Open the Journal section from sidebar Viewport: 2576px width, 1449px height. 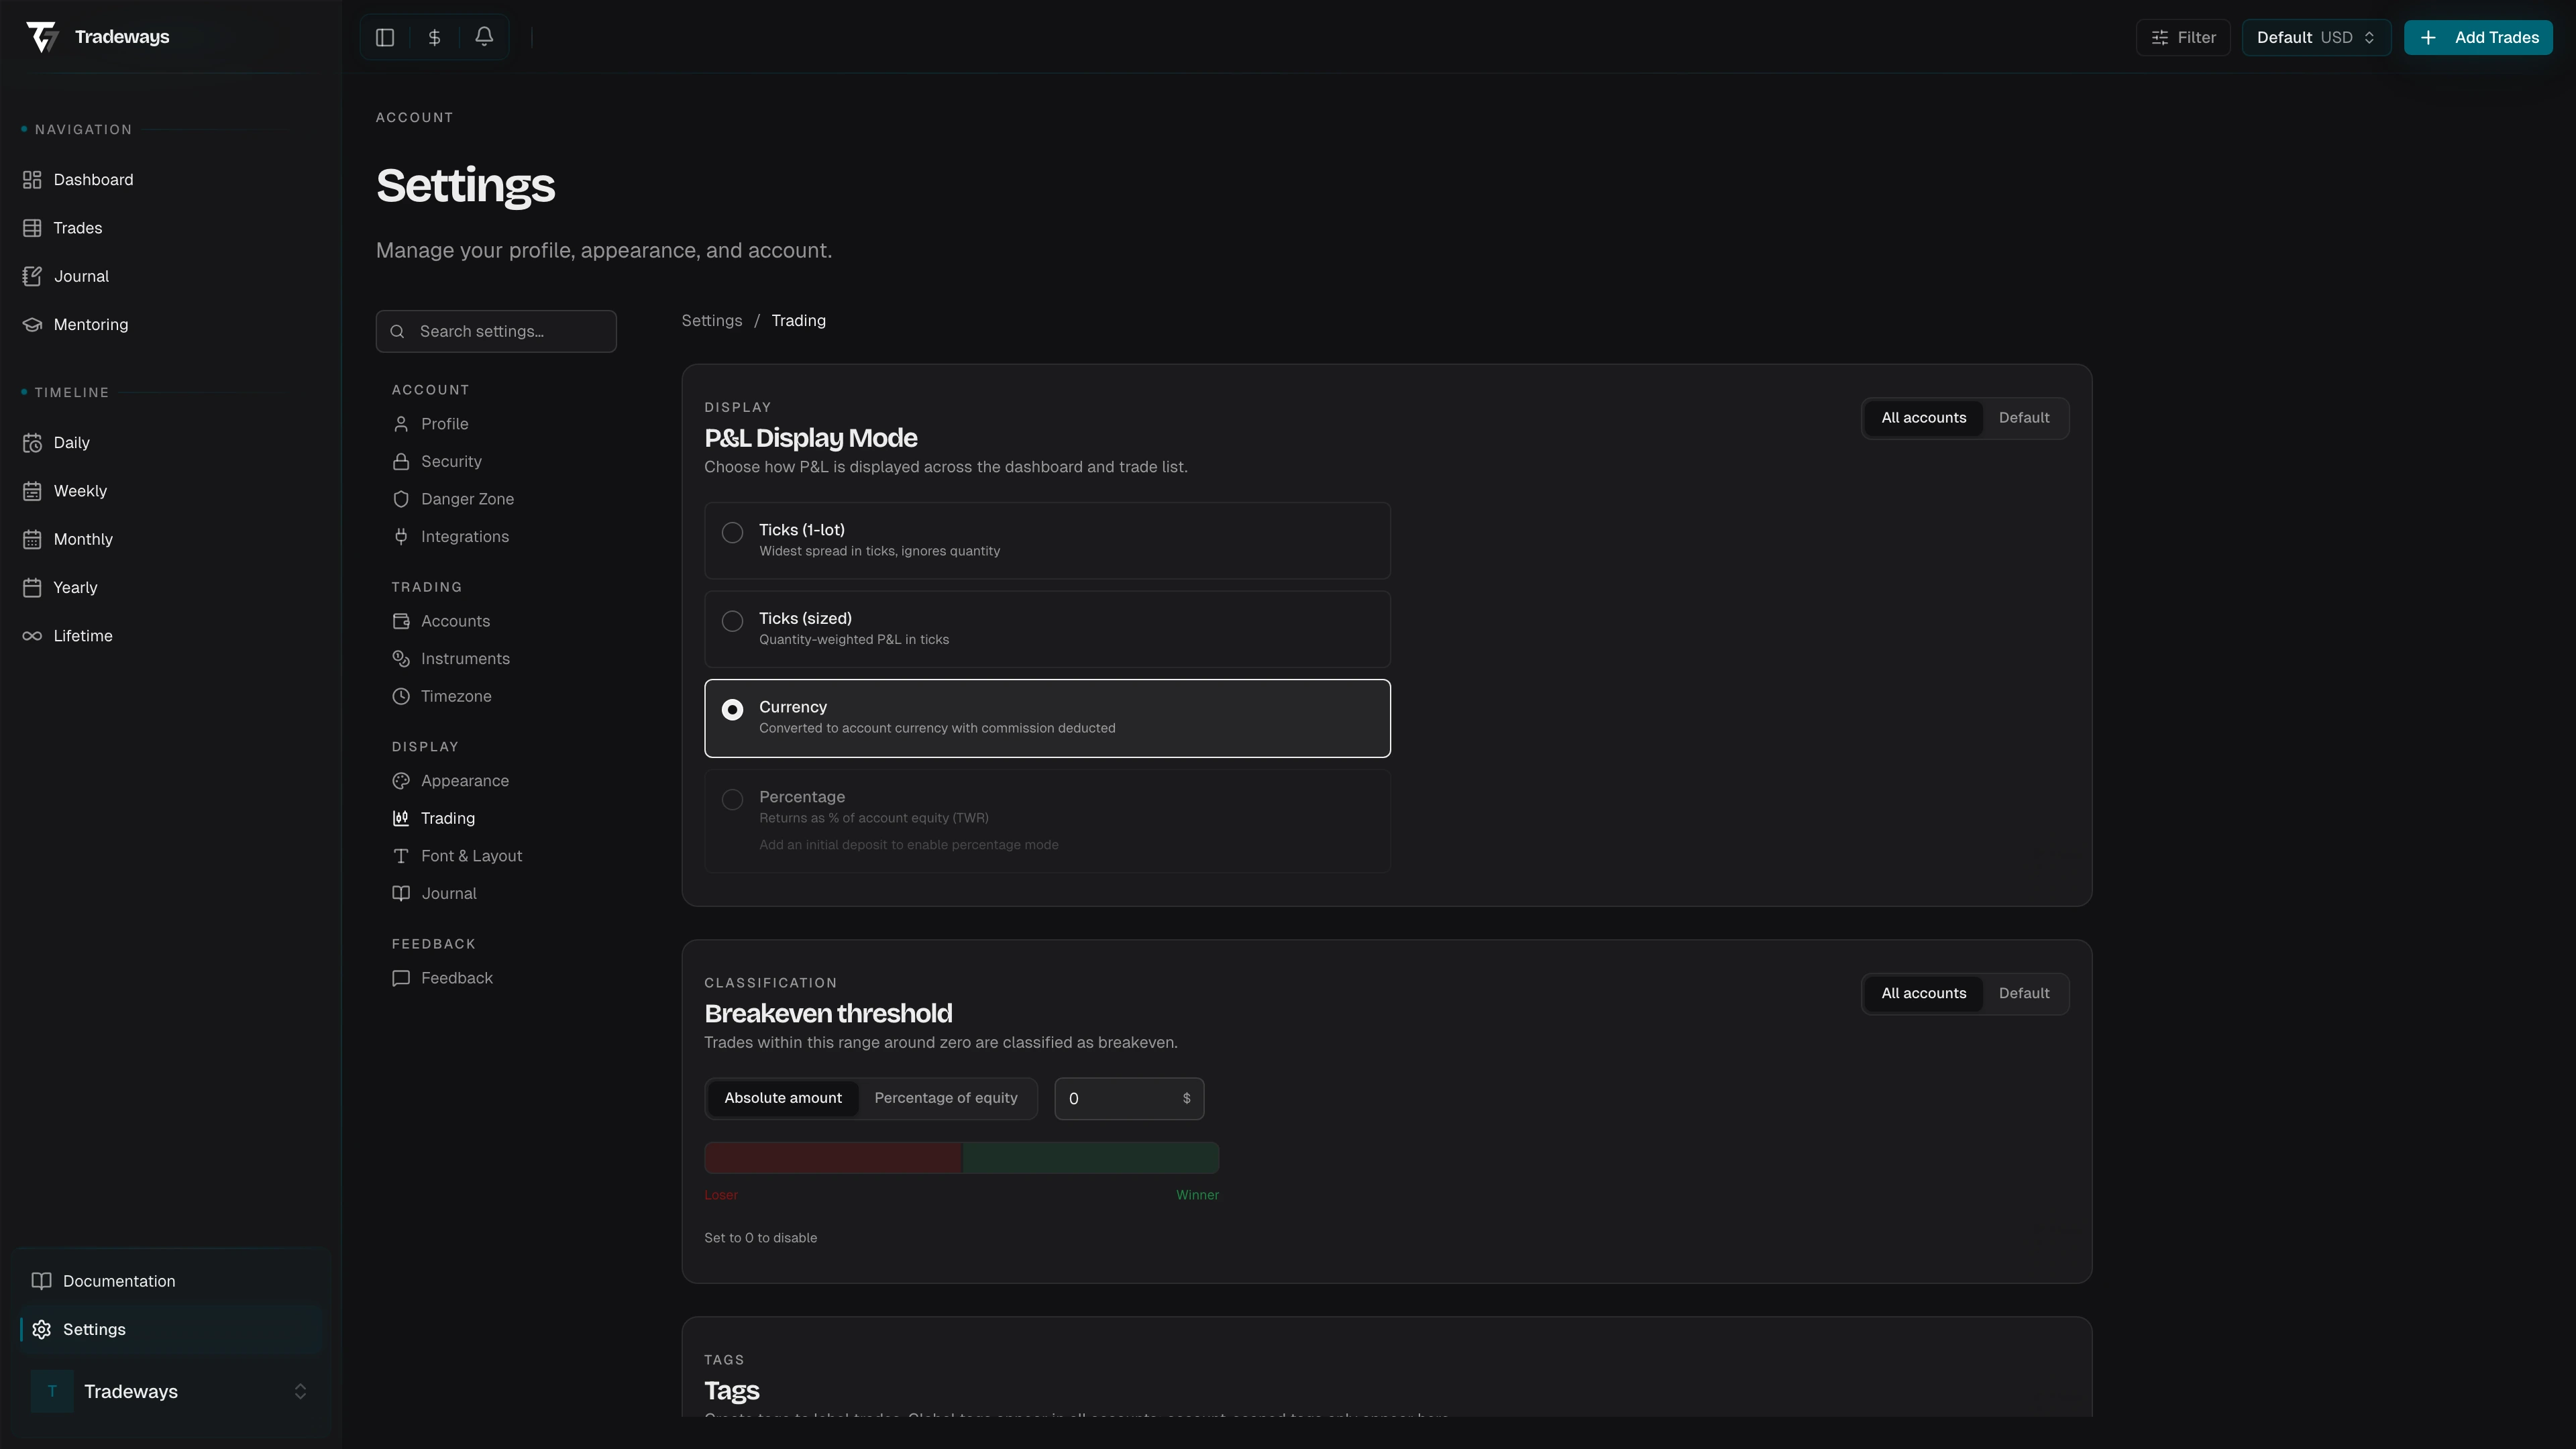(x=80, y=276)
